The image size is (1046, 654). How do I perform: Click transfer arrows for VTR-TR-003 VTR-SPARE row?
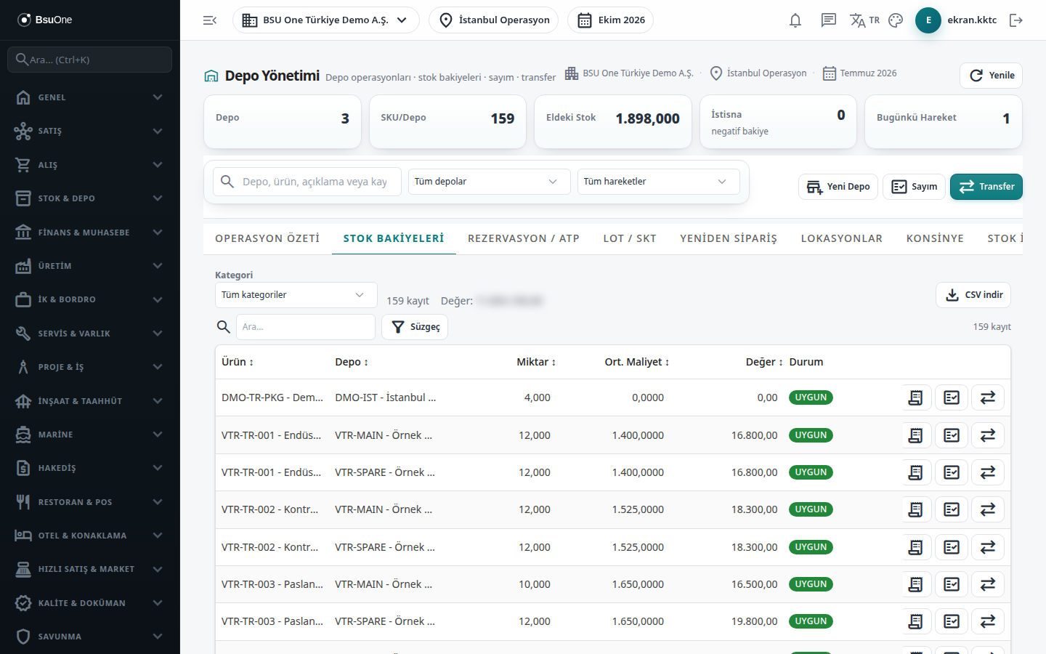pos(988,621)
